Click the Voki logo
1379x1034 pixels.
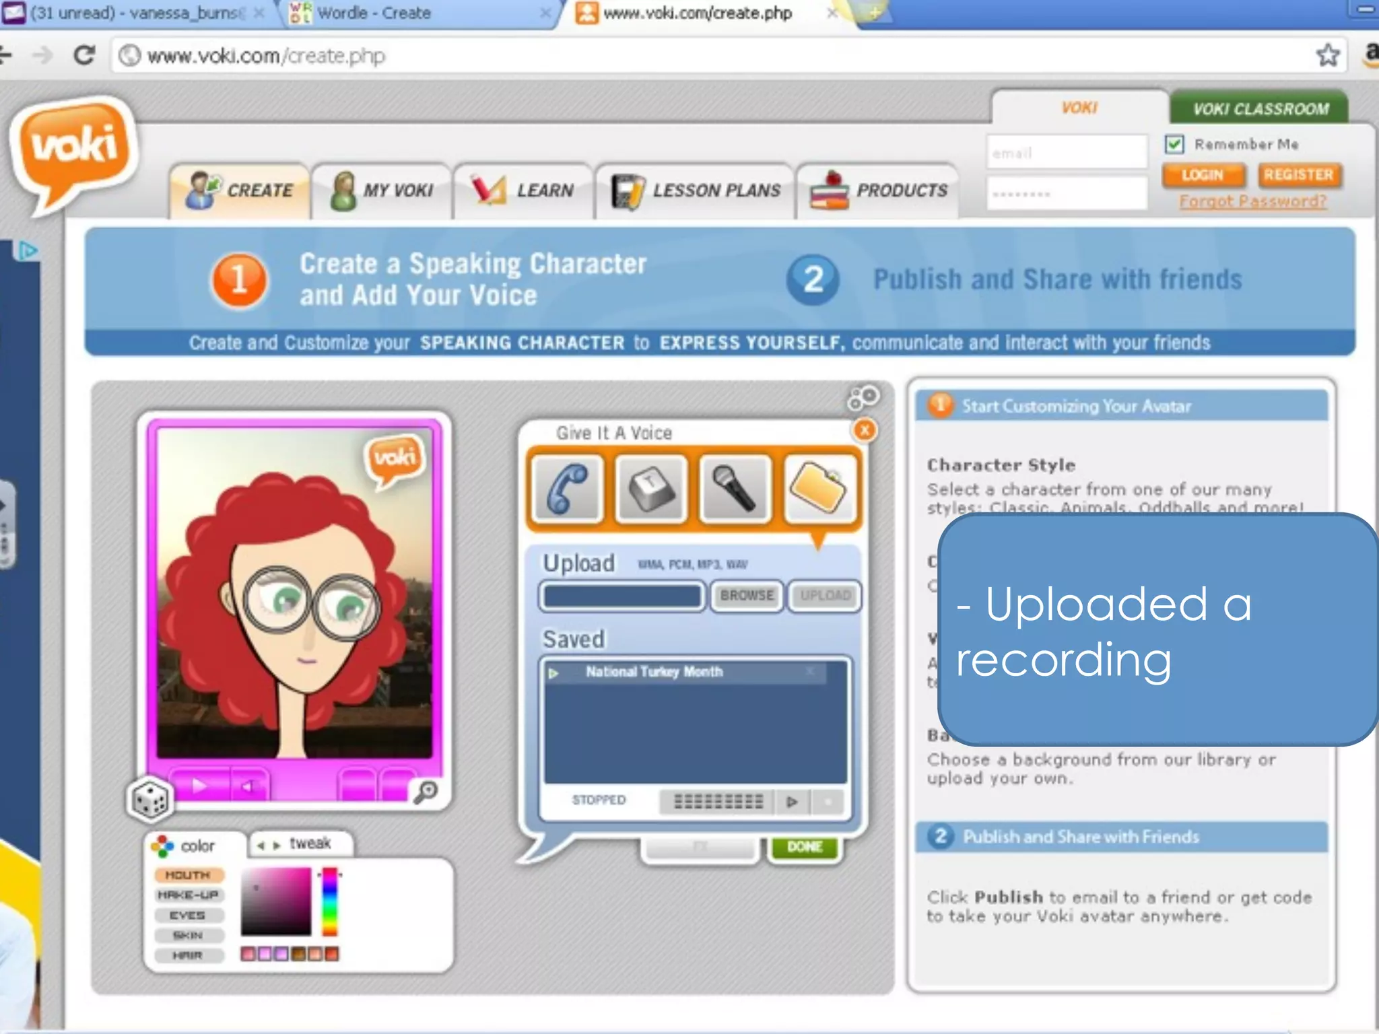75,155
